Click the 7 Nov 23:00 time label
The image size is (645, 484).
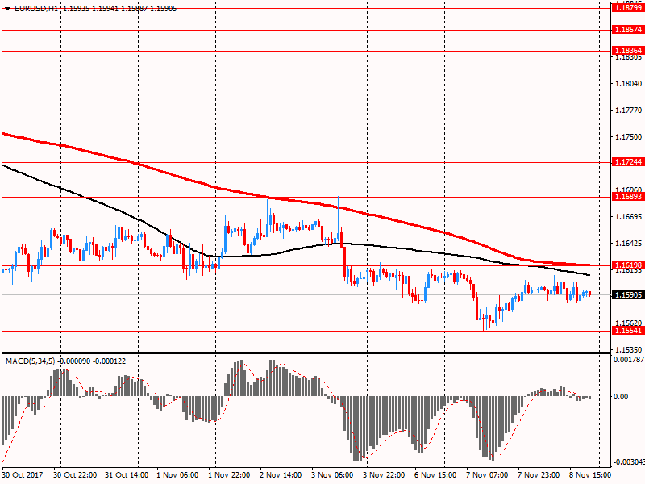click(539, 474)
